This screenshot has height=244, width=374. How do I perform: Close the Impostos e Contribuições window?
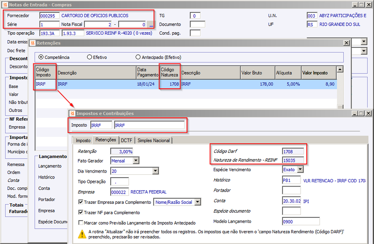click(368, 113)
